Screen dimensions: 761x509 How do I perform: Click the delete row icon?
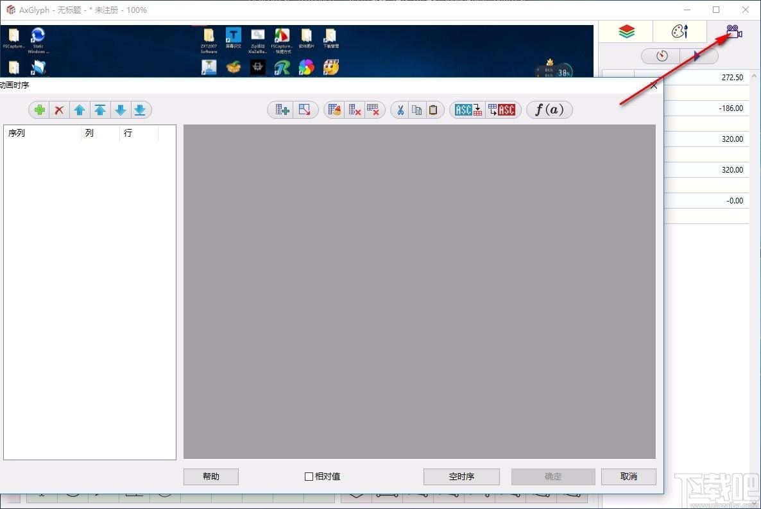point(373,110)
